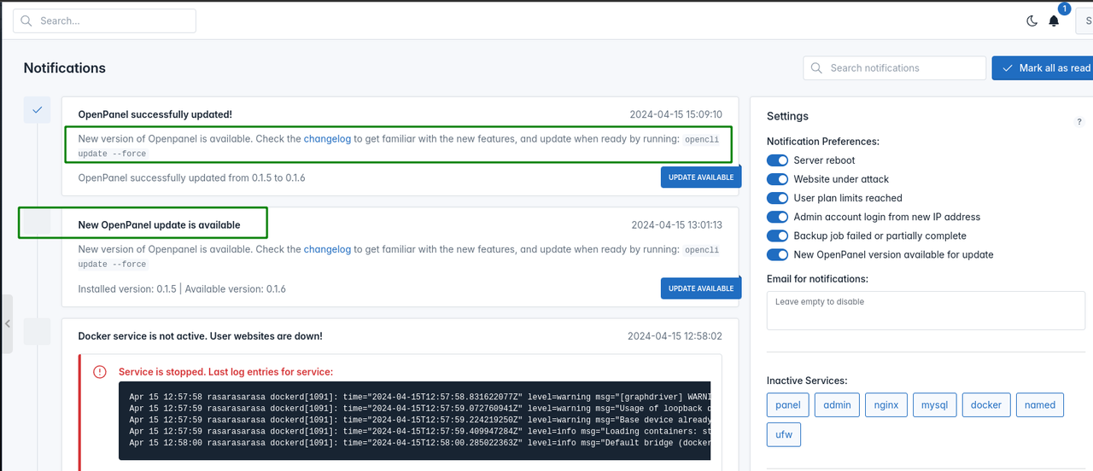Select the named inactive service
This screenshot has width=1093, height=471.
[x=1040, y=405]
